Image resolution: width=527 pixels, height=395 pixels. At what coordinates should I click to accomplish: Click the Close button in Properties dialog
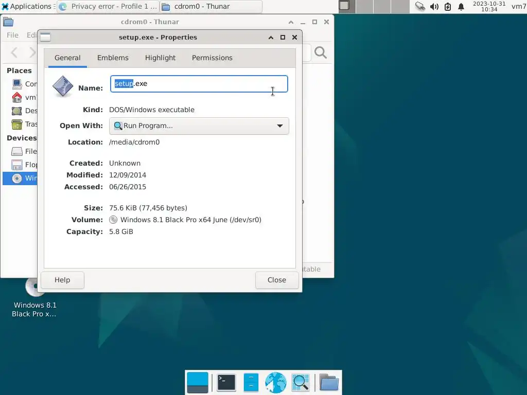pyautogui.click(x=276, y=280)
